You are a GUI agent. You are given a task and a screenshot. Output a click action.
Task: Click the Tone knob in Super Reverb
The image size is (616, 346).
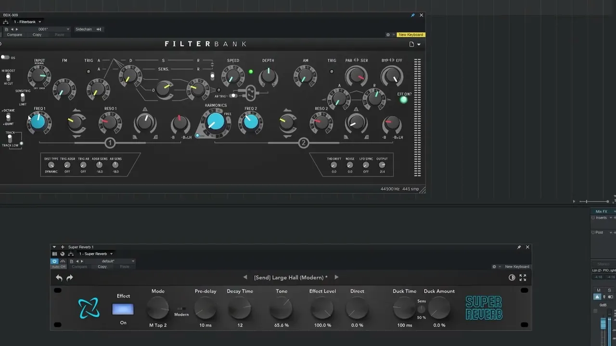282,309
